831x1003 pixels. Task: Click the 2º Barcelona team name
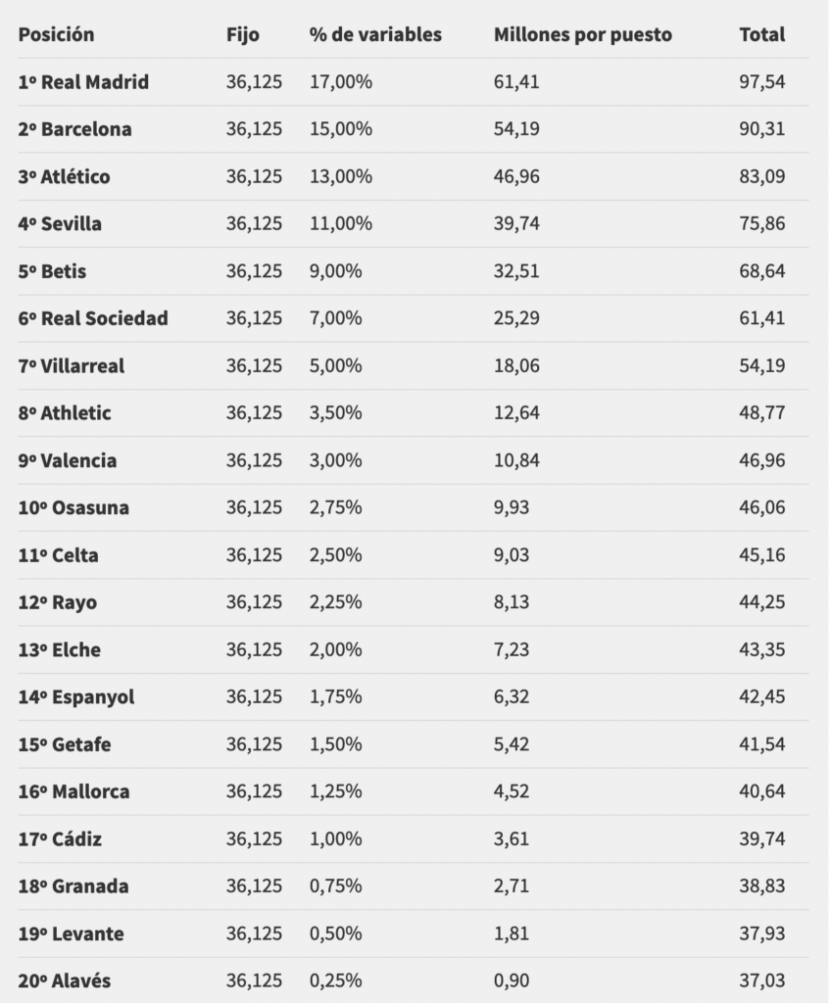74,129
